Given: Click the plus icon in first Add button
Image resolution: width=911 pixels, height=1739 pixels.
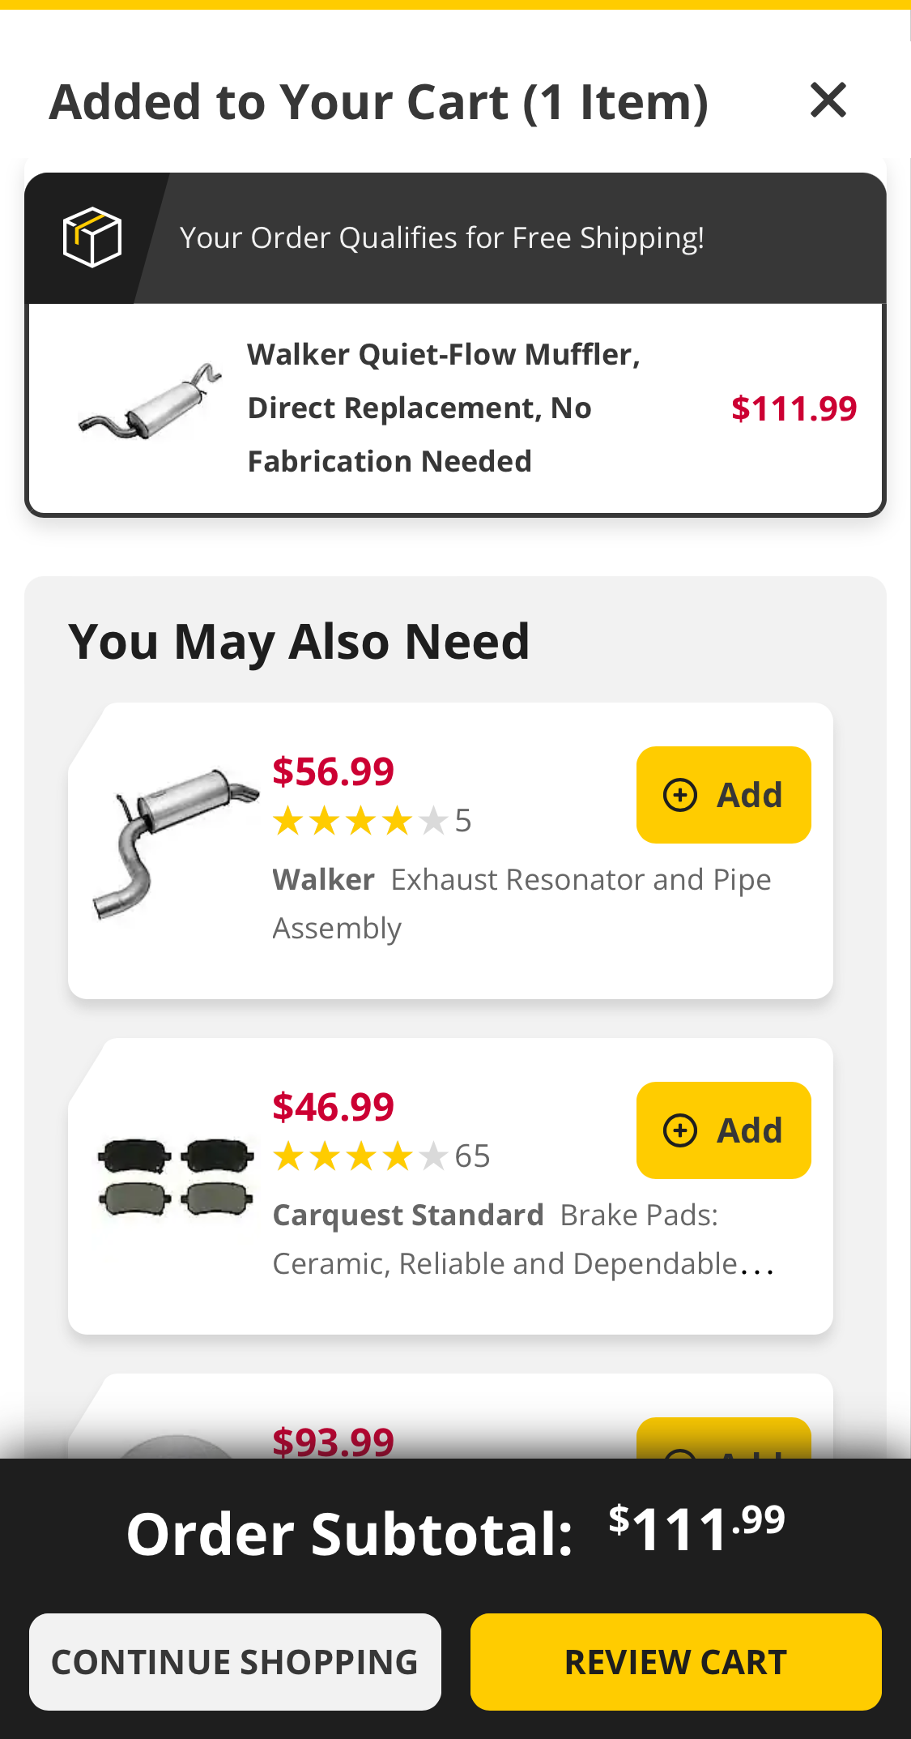Looking at the screenshot, I should [681, 795].
